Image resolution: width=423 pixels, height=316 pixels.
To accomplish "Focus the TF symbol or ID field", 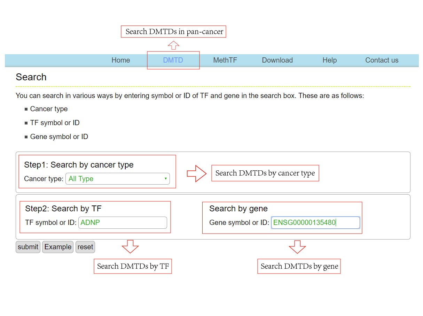I will pyautogui.click(x=123, y=222).
